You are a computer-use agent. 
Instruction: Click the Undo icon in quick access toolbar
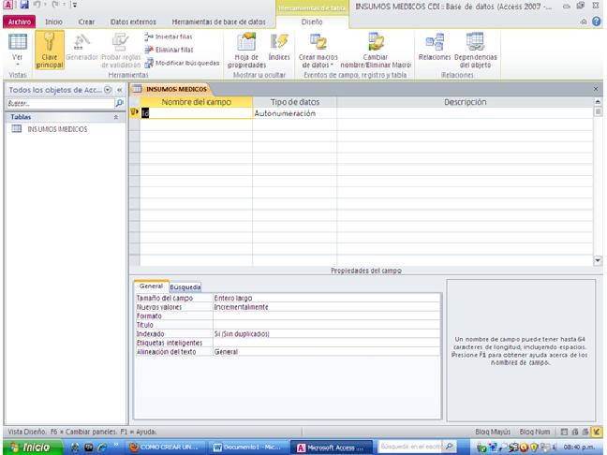[37, 5]
